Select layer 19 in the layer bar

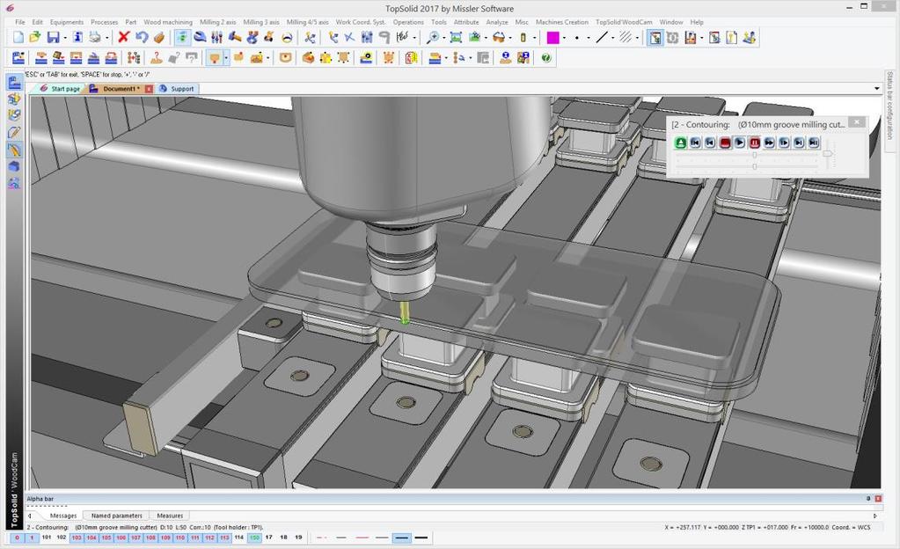pos(298,538)
